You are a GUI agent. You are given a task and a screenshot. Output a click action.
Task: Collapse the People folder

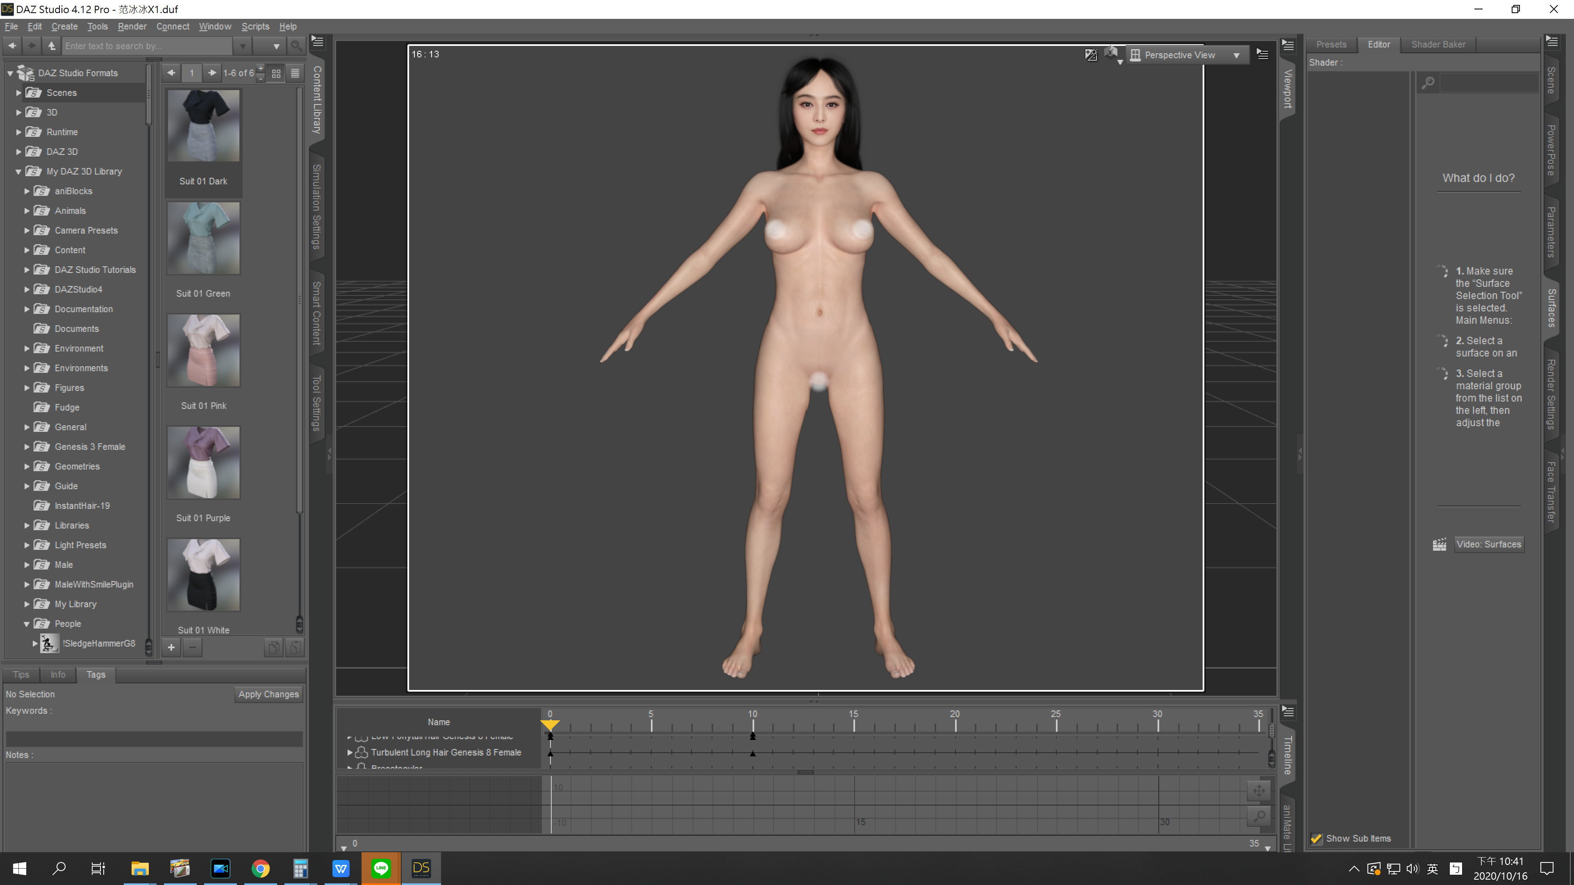(27, 624)
